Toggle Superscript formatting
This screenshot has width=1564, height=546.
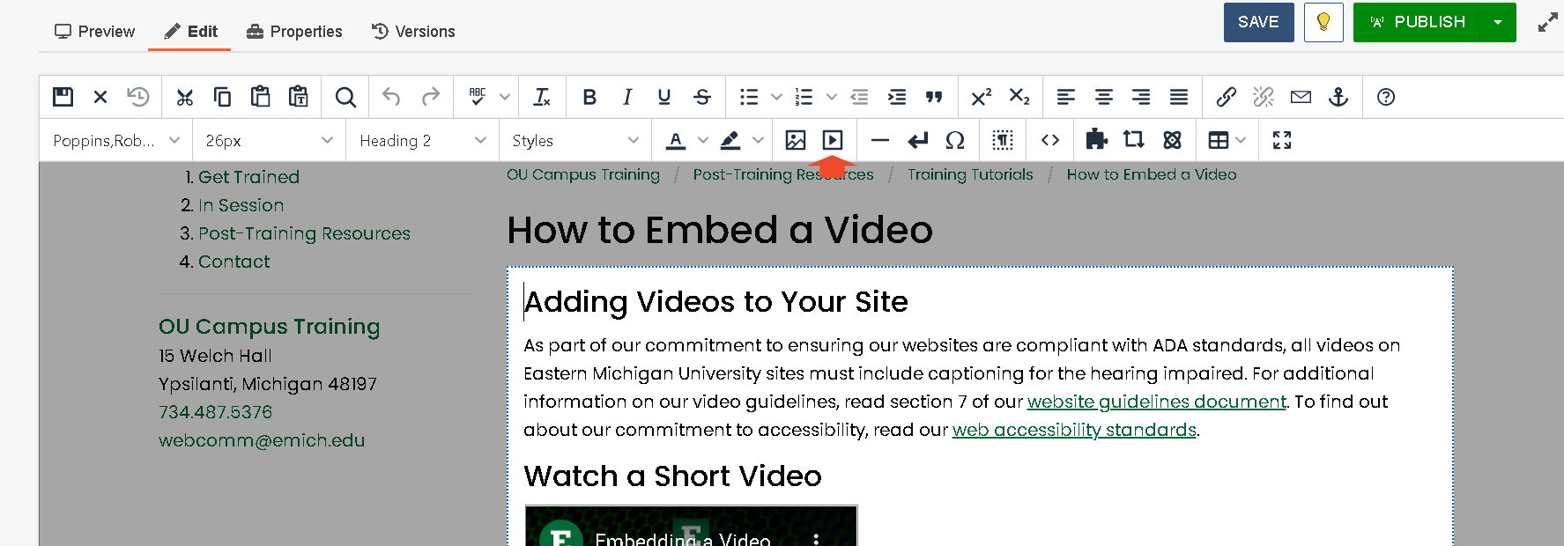click(981, 97)
